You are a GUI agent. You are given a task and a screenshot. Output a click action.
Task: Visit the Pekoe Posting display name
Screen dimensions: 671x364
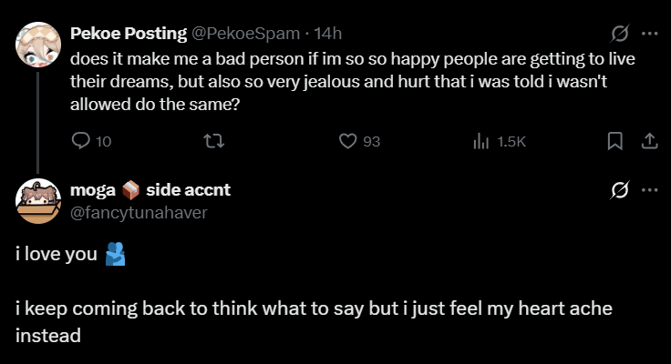[x=126, y=34]
